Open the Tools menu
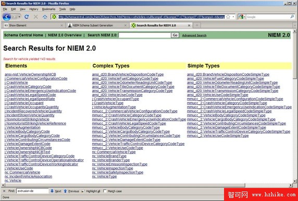The image size is (298, 201). coord(63,9)
